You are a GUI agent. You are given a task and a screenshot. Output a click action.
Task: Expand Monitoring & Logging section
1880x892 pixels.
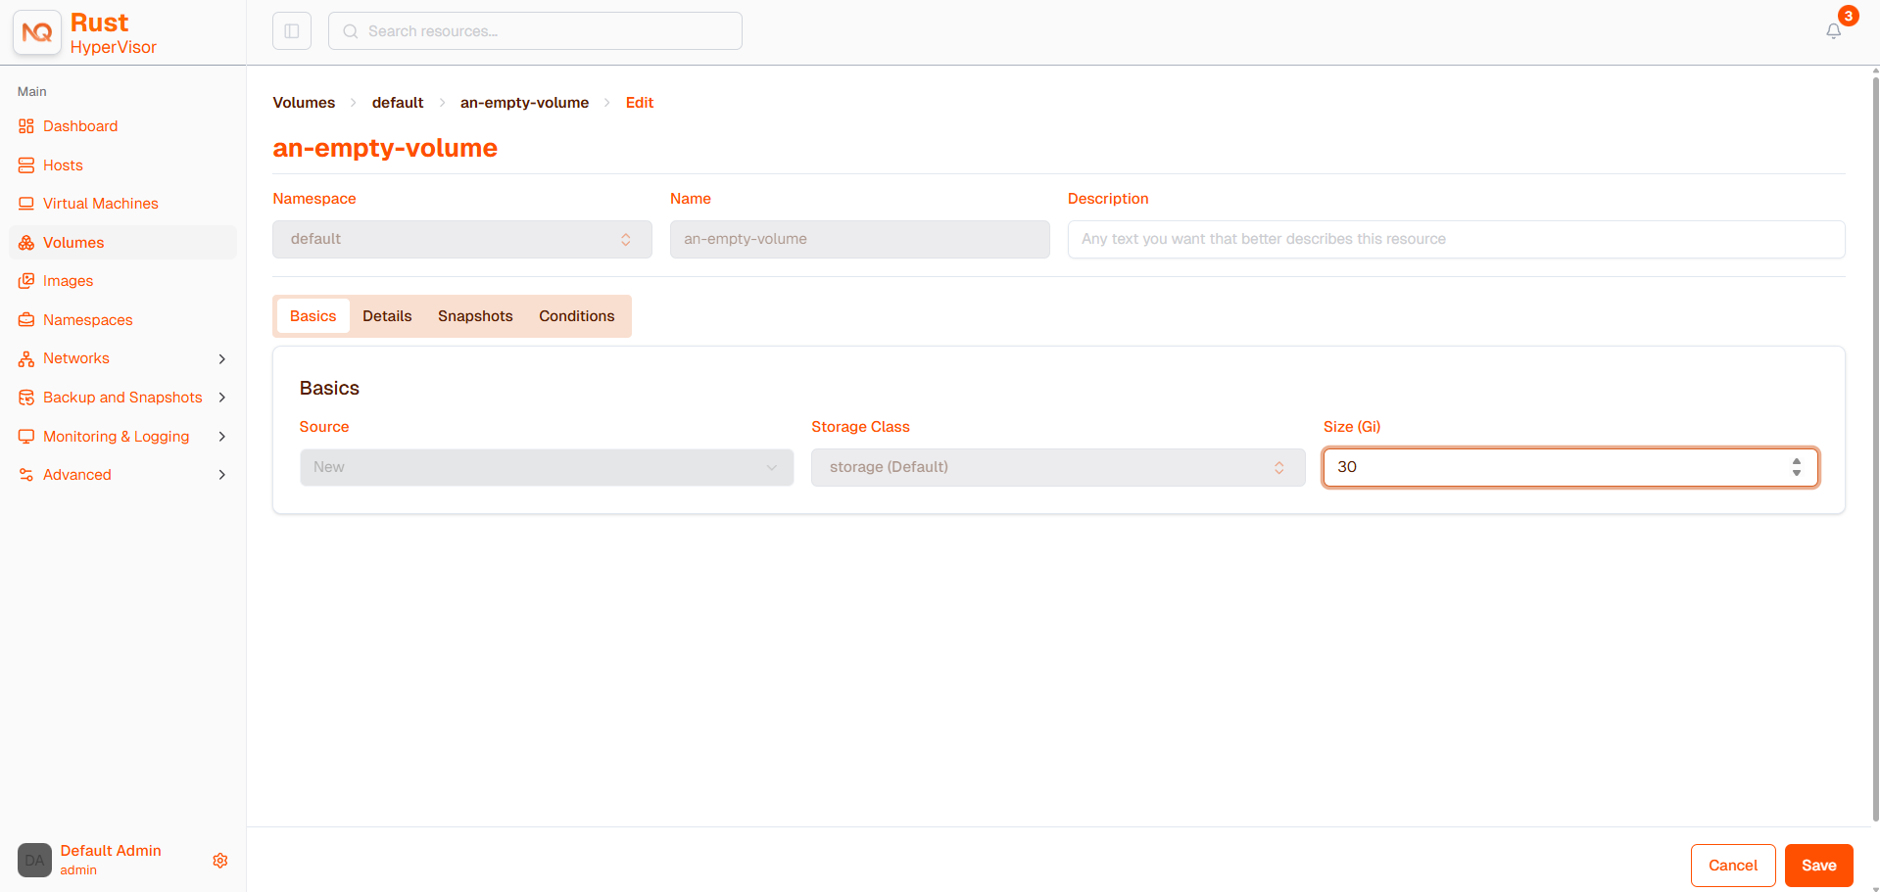point(222,437)
